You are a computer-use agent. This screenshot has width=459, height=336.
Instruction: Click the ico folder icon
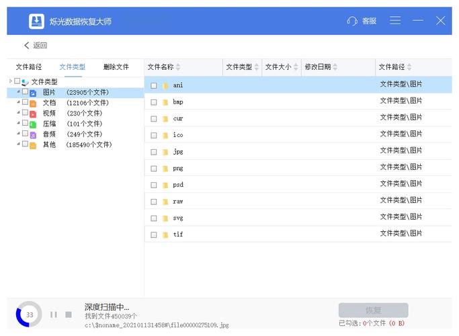(x=165, y=135)
